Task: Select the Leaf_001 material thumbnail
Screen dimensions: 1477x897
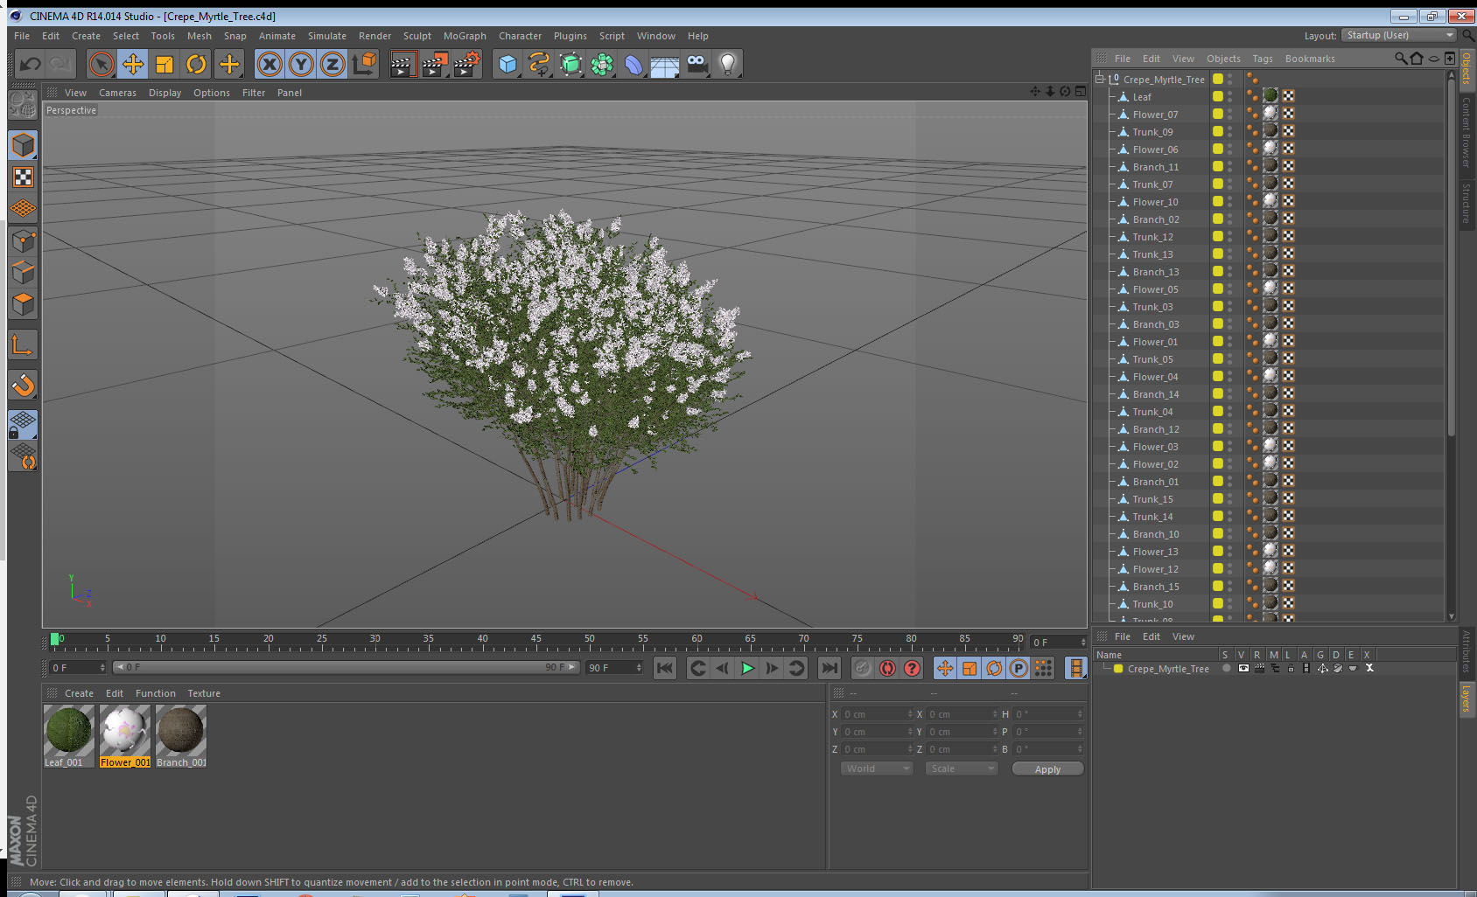Action: pos(68,730)
